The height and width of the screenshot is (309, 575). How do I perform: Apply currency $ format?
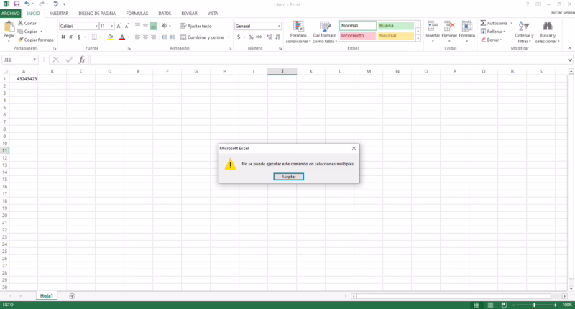click(x=239, y=37)
